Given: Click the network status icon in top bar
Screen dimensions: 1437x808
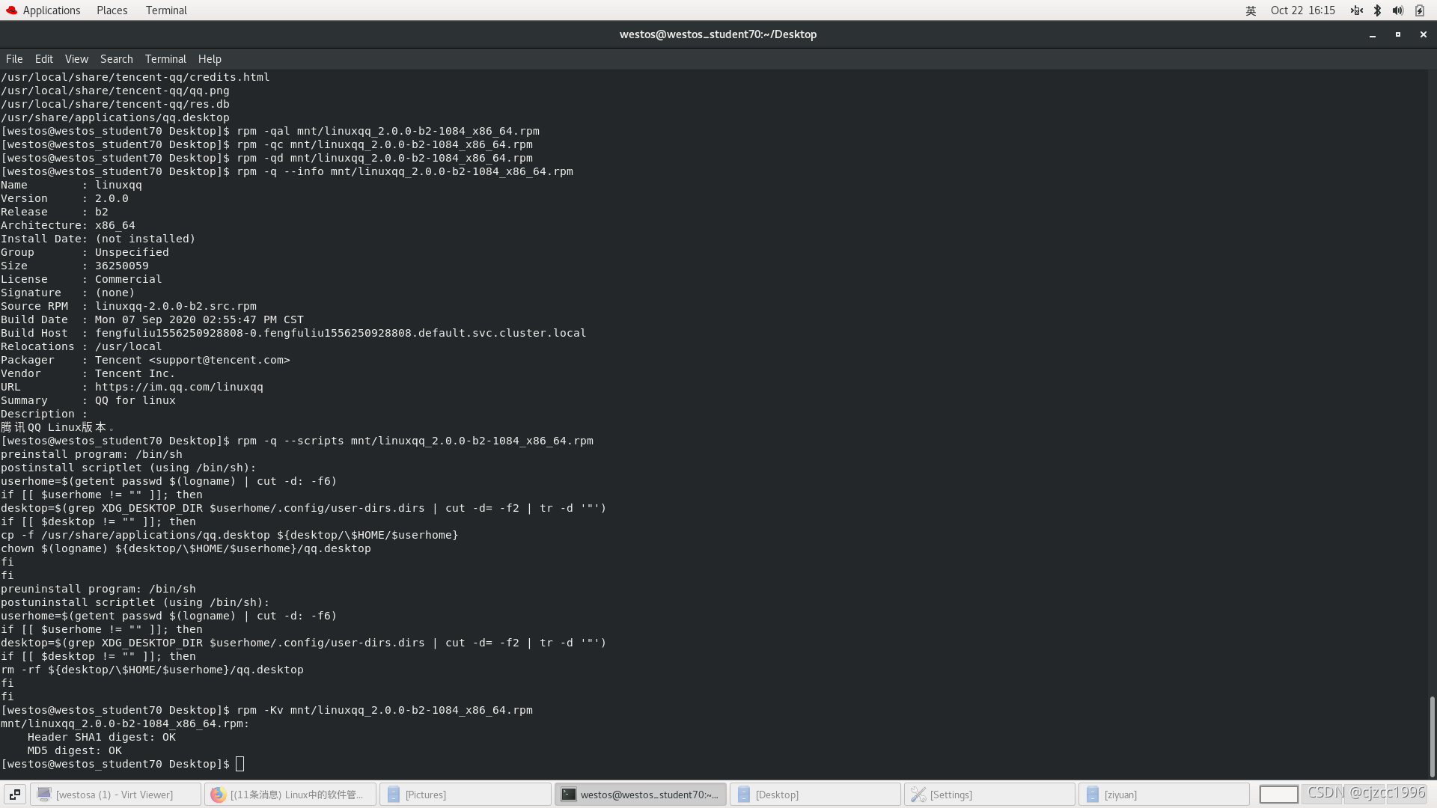Looking at the screenshot, I should [1356, 10].
